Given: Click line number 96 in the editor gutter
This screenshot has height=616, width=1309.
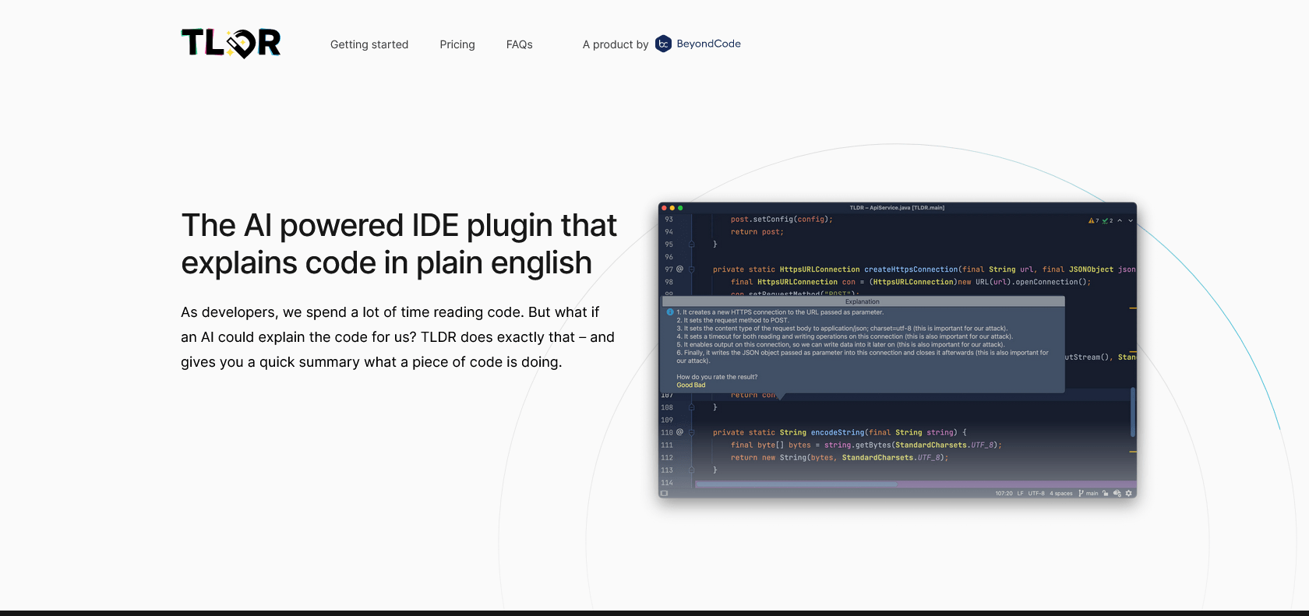Looking at the screenshot, I should [x=669, y=257].
